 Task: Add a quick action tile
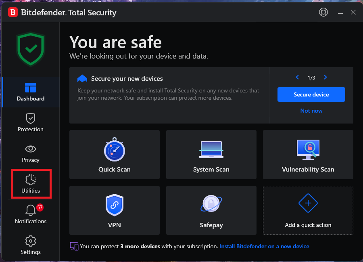tap(308, 210)
